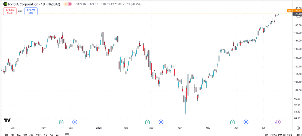
Task: Select the 1M time range
Action: click(18, 135)
